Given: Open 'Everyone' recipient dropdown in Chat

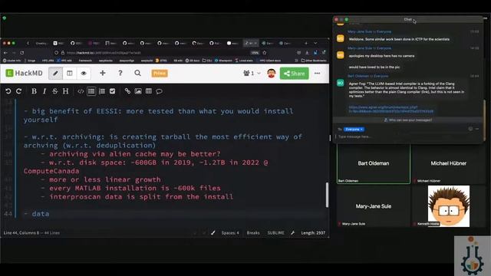Looking at the screenshot, I should tap(354, 130).
